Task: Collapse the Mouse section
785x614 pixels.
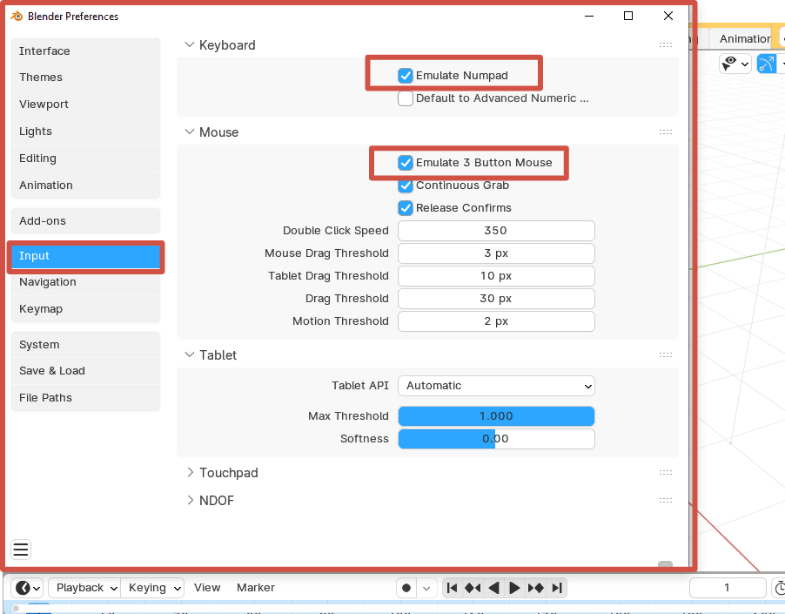Action: coord(189,132)
